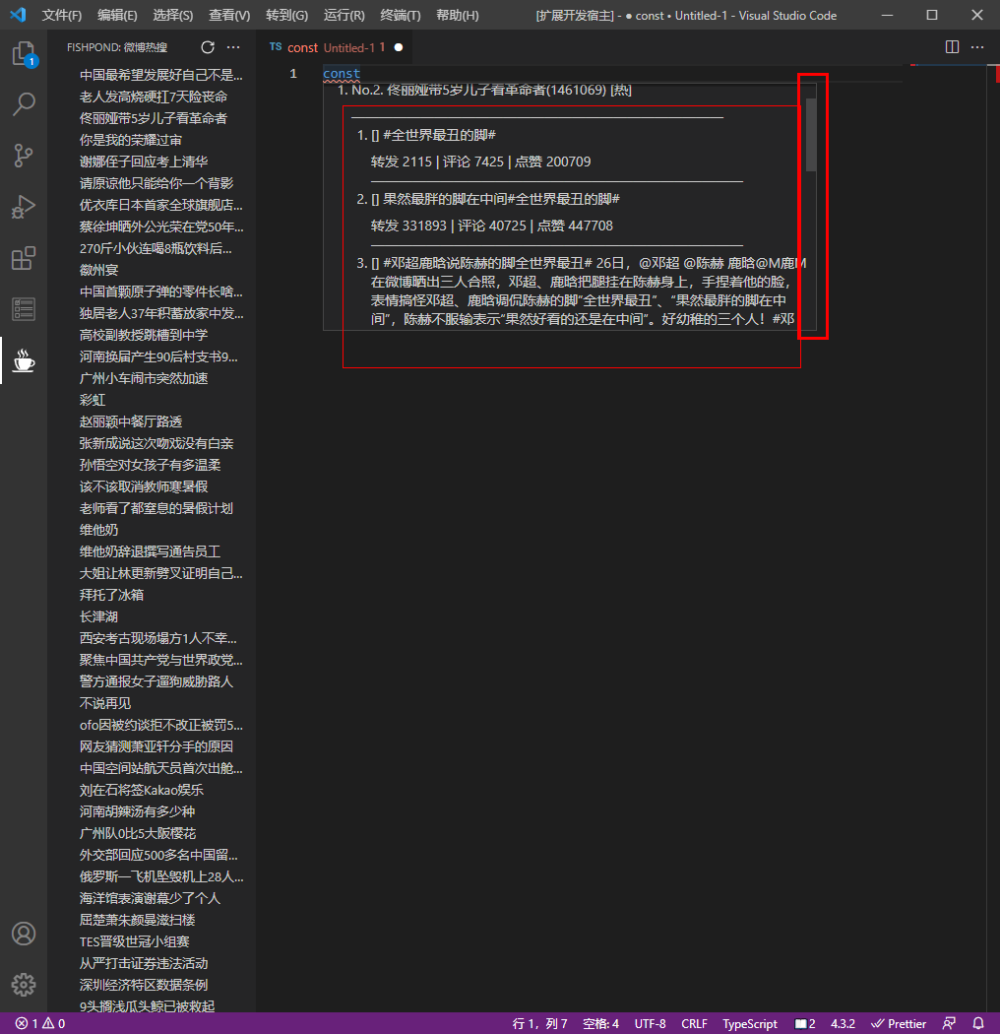Screen dimensions: 1000x1034
Task: Open topic 孙悟空对女孩子有多温柔
Action: [150, 465]
